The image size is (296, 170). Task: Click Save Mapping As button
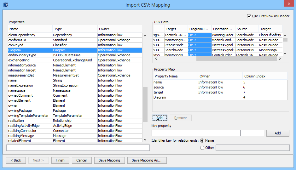pyautogui.click(x=147, y=160)
